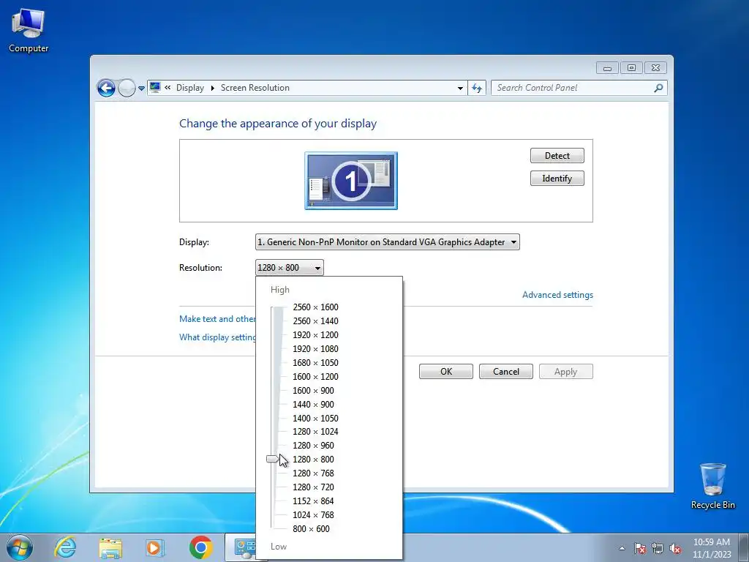
Task: Open the recent pages dropdown arrow
Action: point(141,88)
